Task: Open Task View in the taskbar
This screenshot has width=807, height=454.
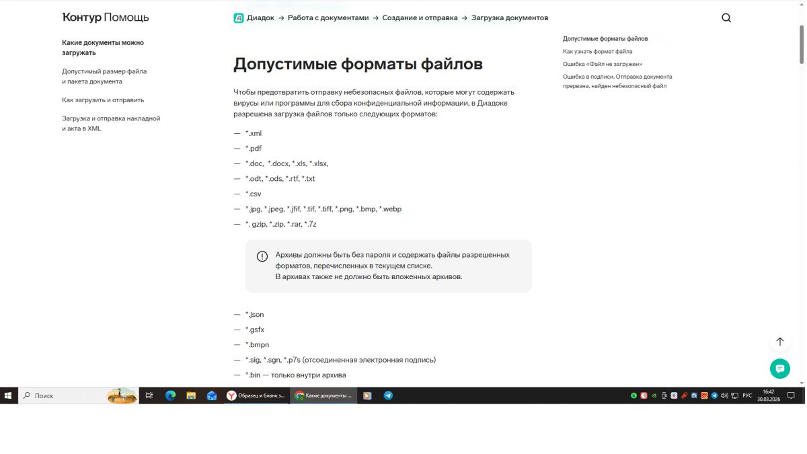Action: [149, 395]
